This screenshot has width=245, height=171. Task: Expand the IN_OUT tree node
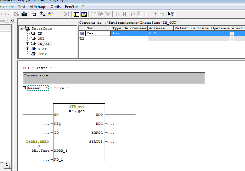coord(28,44)
